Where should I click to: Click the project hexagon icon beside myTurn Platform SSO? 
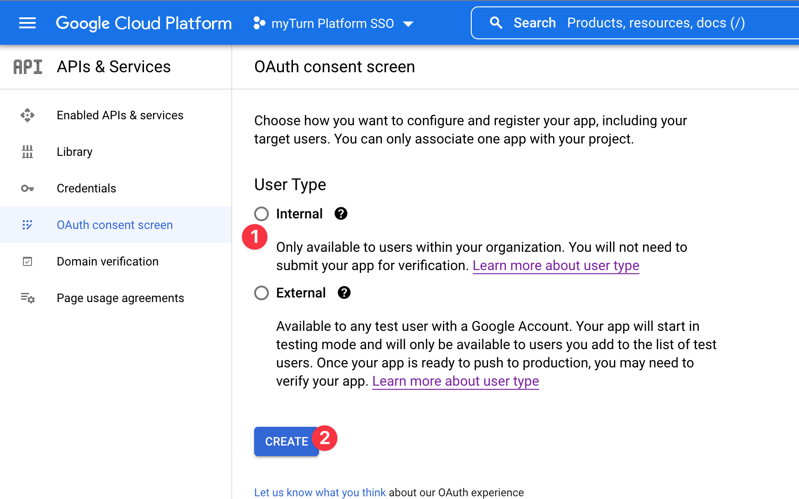click(x=259, y=23)
